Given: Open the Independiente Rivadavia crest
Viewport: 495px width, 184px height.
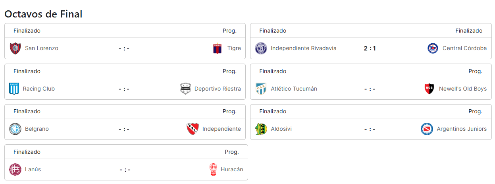Looking at the screenshot, I should (x=261, y=48).
